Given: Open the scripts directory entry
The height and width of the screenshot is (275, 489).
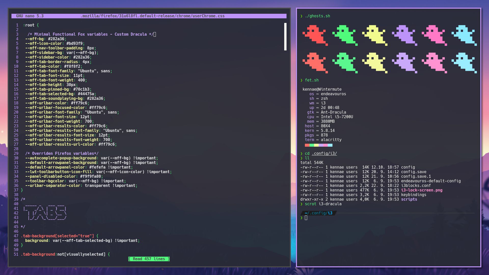Looking at the screenshot, I should [409, 199].
